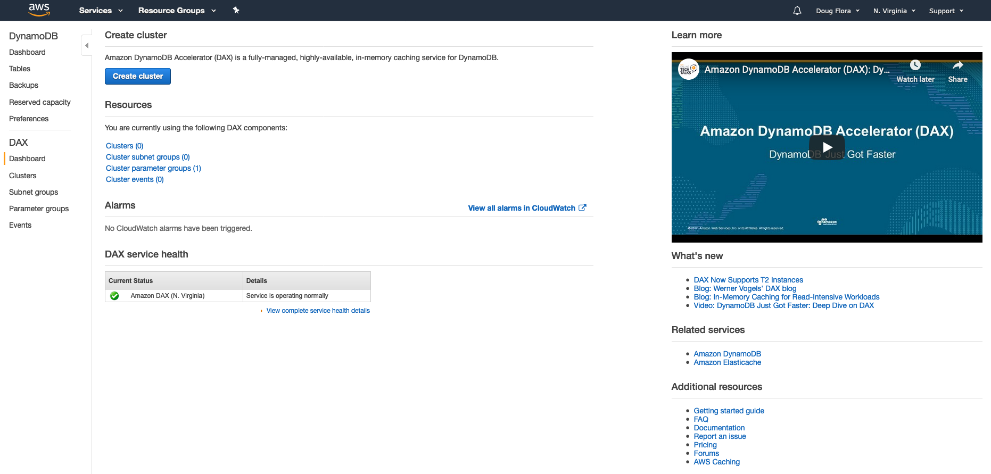
Task: Open the Forums link
Action: 706,453
